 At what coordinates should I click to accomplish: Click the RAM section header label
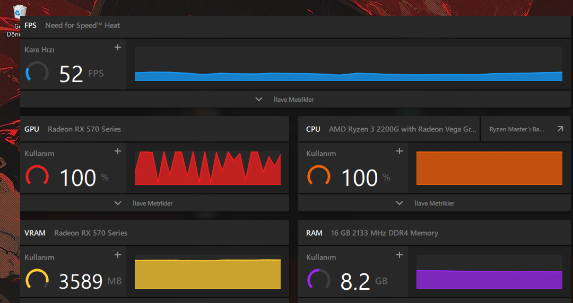(314, 233)
